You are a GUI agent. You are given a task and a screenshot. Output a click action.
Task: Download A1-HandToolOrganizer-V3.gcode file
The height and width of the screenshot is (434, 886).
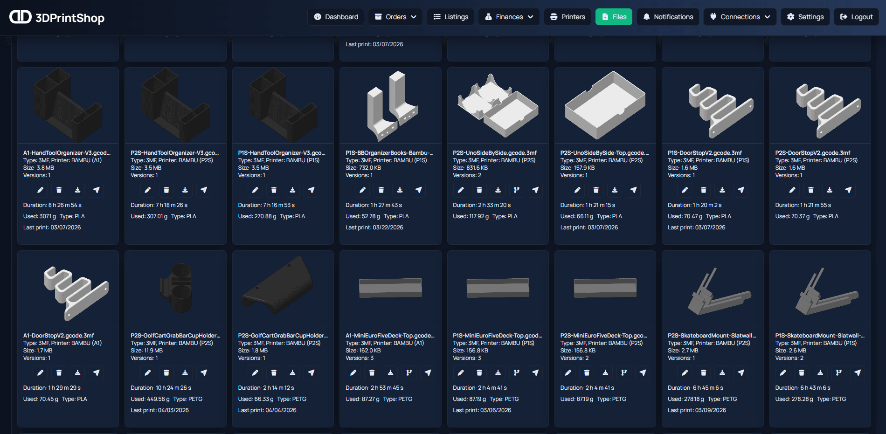tap(77, 190)
